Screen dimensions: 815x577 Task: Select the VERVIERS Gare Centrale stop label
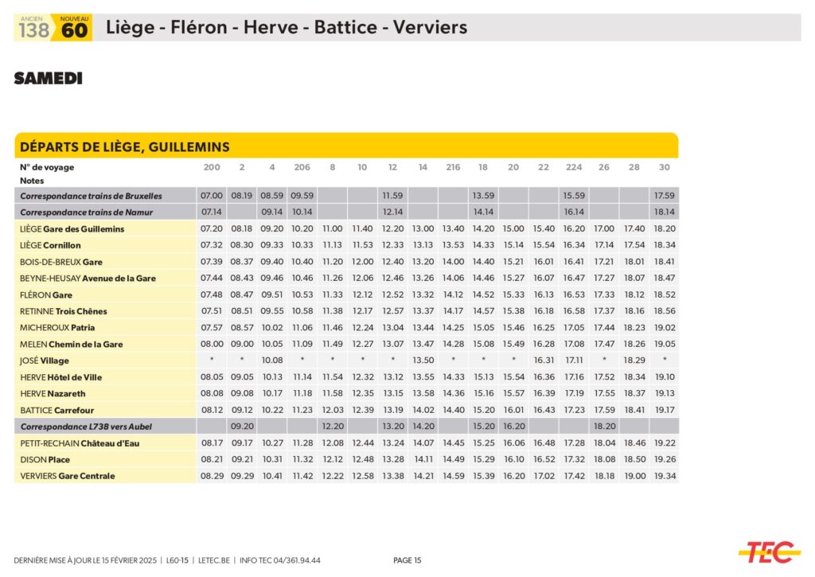(68, 476)
